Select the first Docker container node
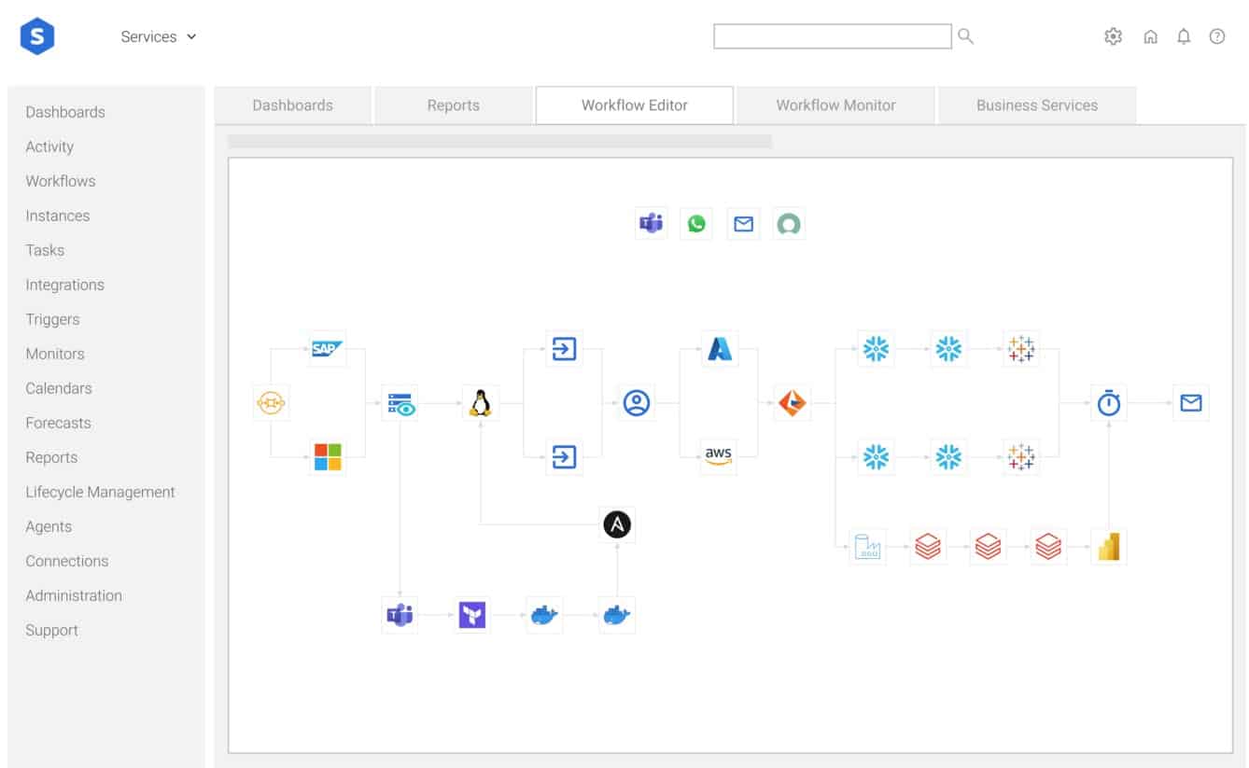This screenshot has width=1249, height=768. 544,614
